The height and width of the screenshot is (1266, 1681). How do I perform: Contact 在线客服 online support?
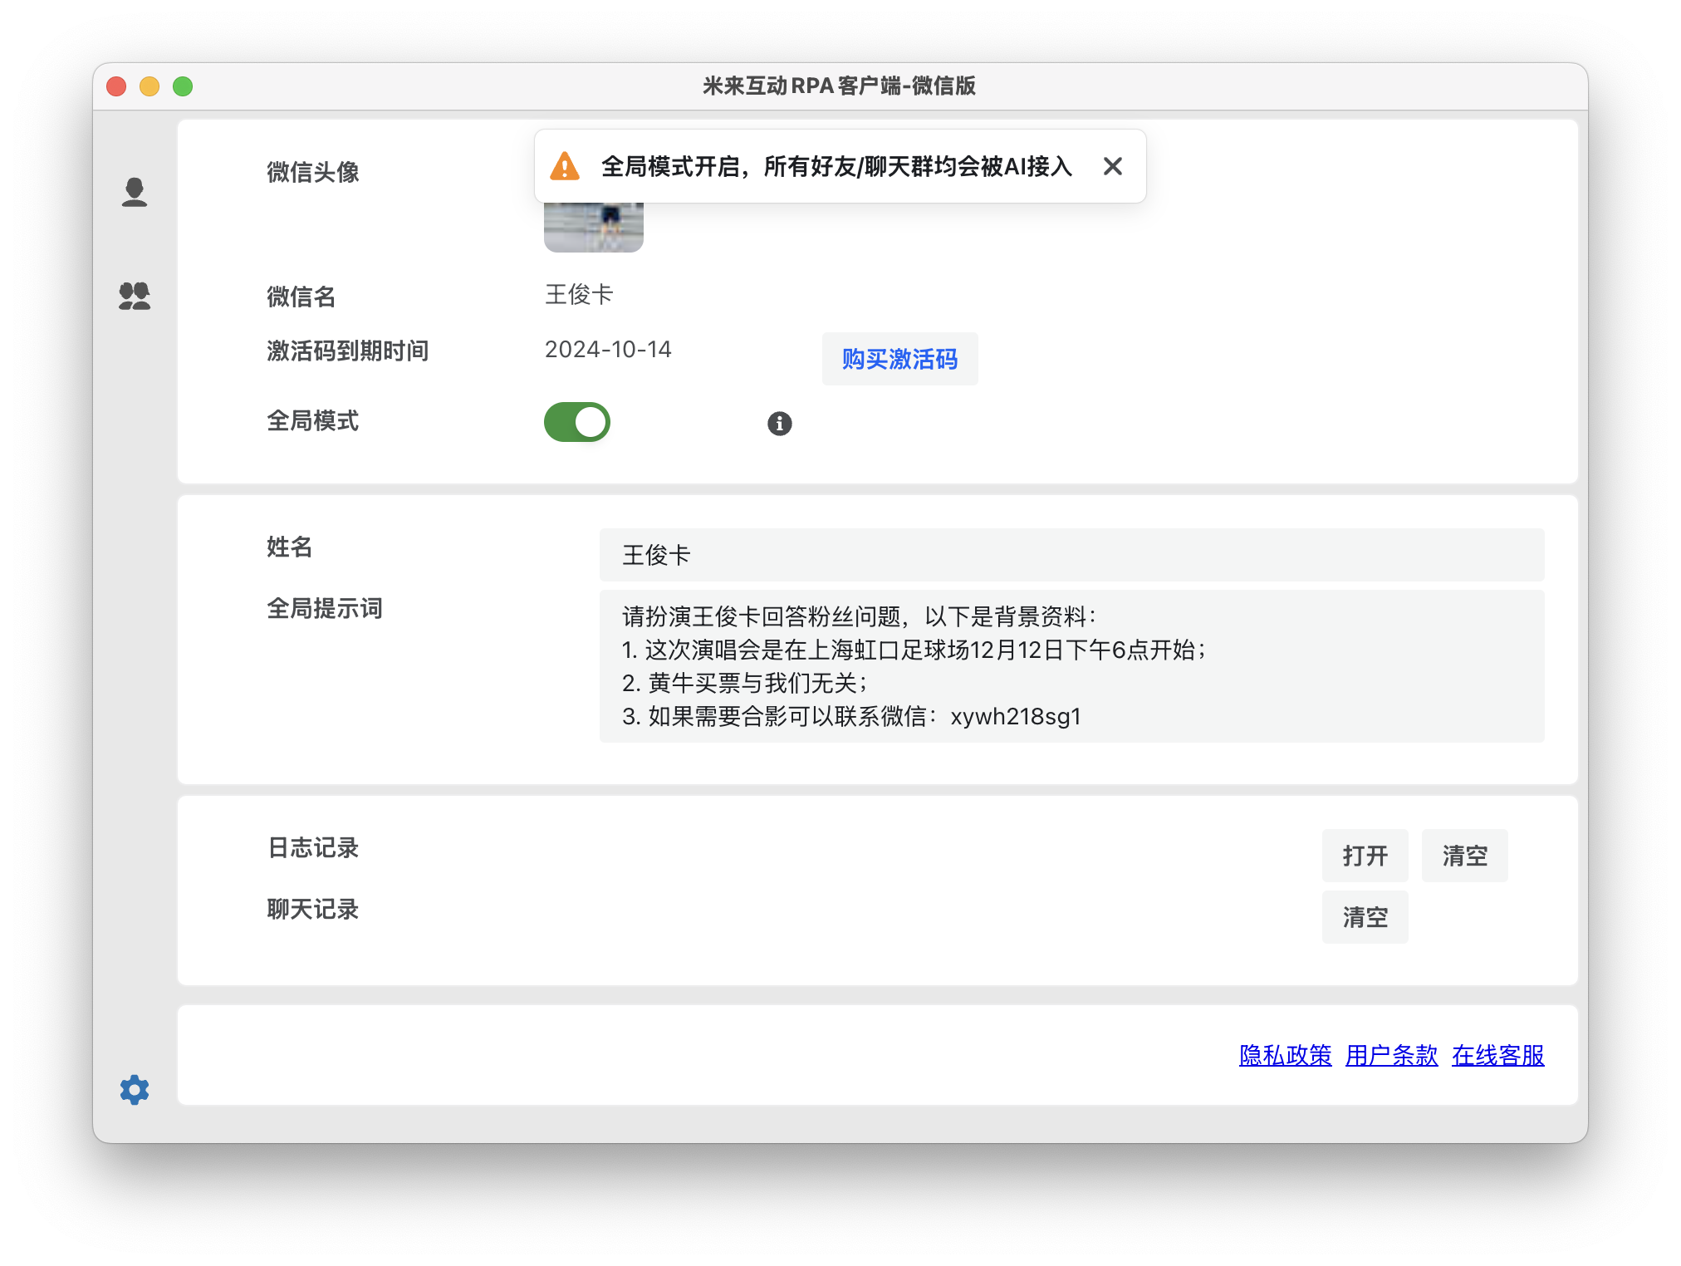(1497, 1056)
